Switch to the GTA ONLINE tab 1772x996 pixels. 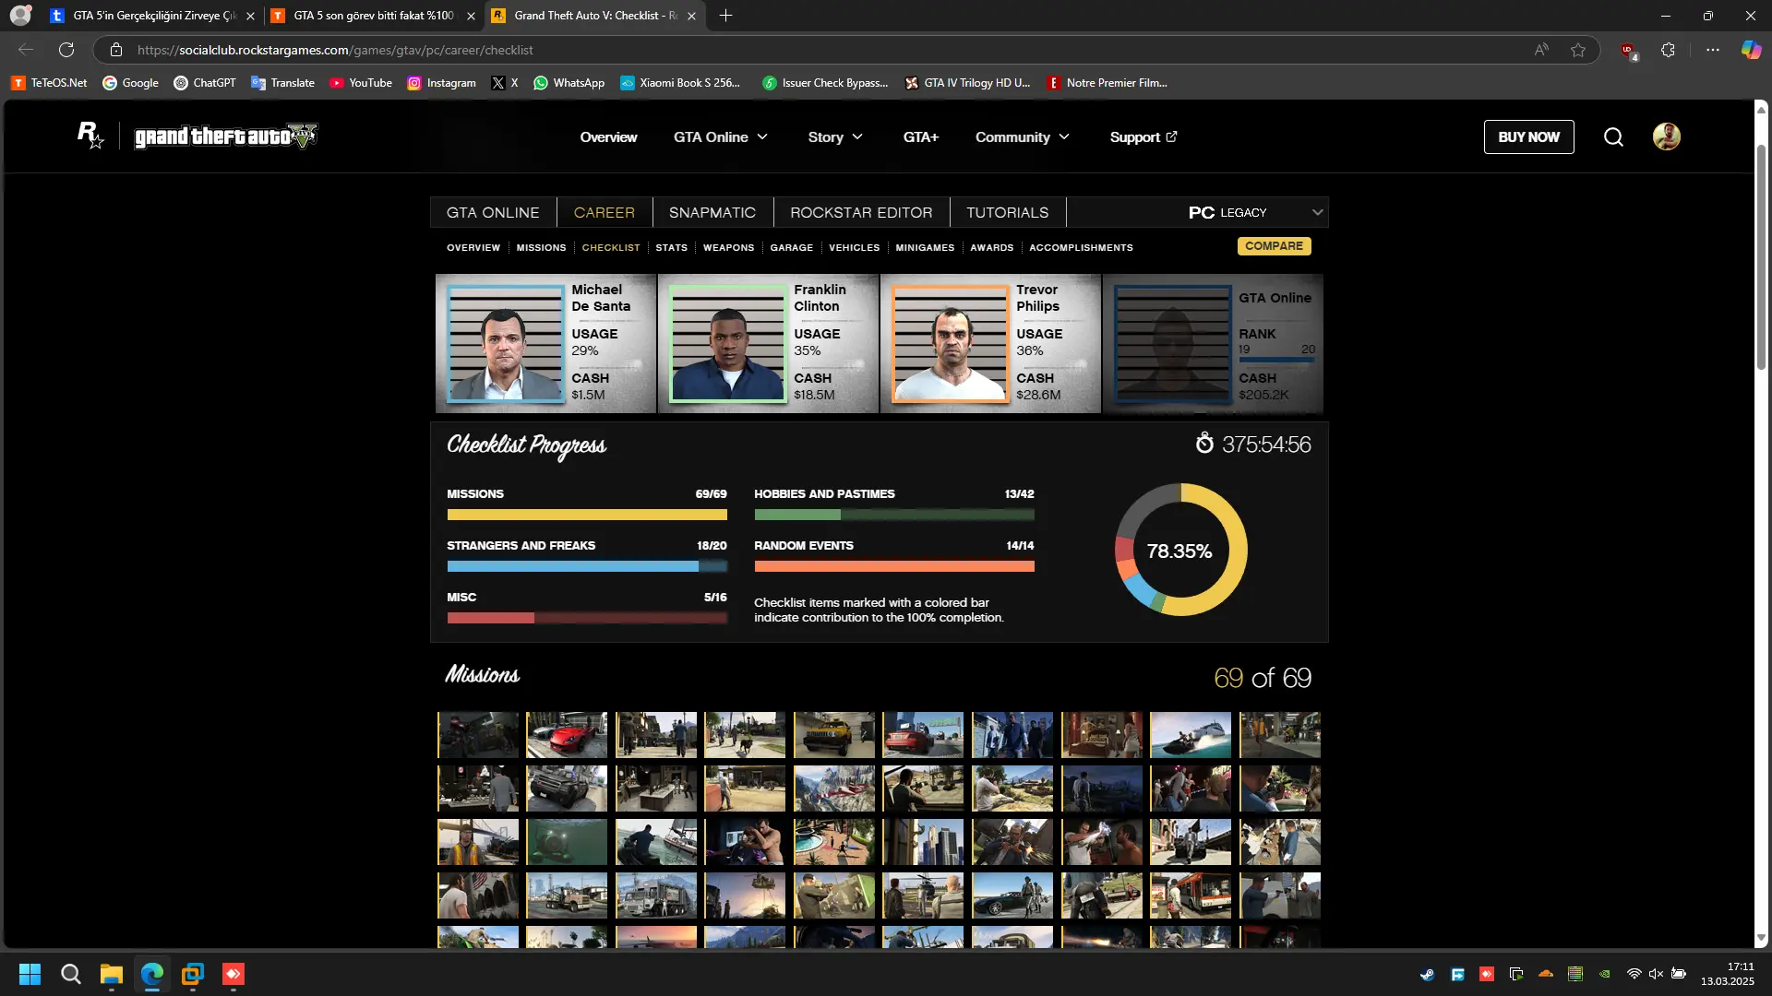tap(493, 212)
